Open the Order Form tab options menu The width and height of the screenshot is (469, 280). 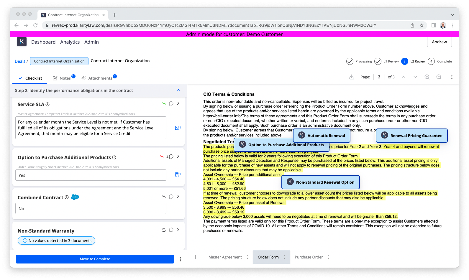pos(284,257)
